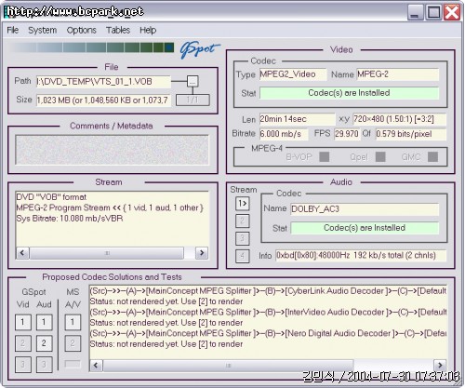The width and height of the screenshot is (465, 388).
Task: Select audio stream 3 button
Action: [x=242, y=238]
